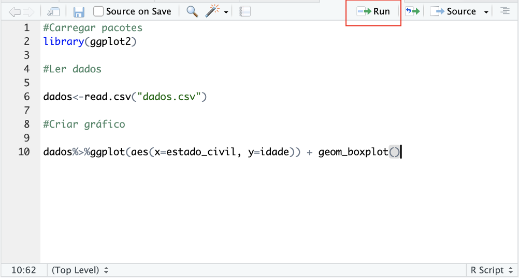Click the go back navigation arrow
This screenshot has width=519, height=278.
[x=15, y=11]
